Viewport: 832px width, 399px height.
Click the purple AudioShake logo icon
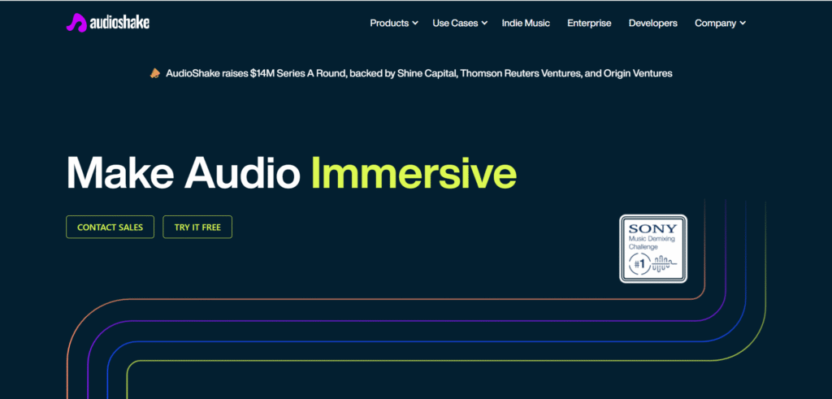pyautogui.click(x=76, y=23)
